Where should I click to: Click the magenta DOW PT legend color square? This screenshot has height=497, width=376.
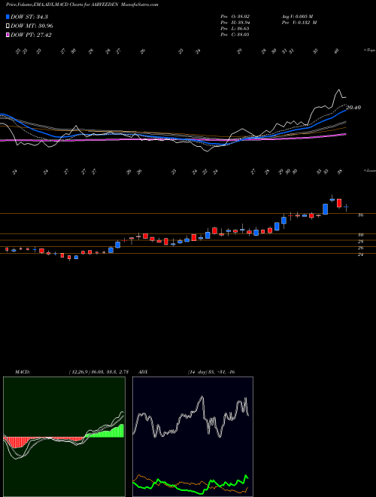coord(8,35)
